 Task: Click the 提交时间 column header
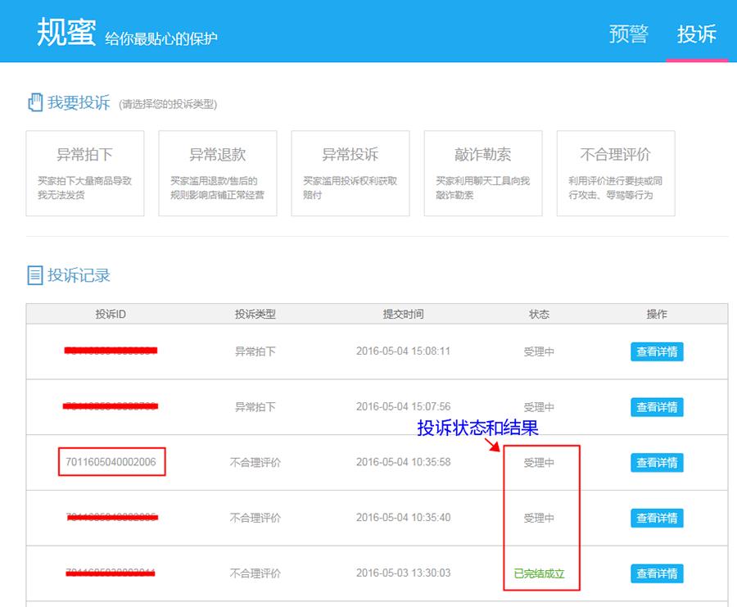point(403,314)
